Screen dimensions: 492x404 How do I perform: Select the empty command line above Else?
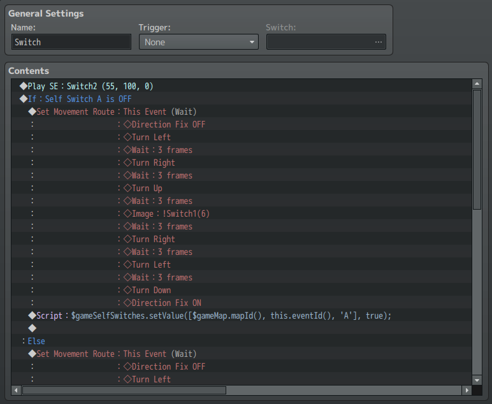coord(242,328)
